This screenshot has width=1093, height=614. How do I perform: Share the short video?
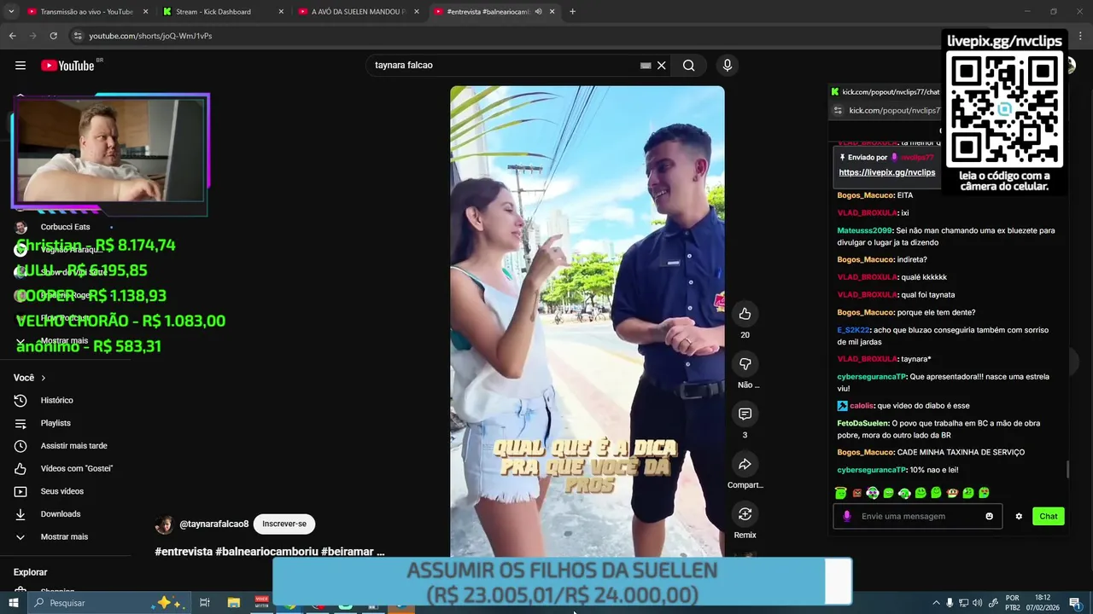[x=745, y=464]
